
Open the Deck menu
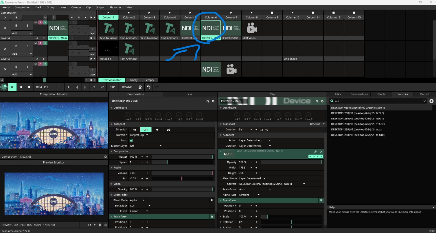click(x=39, y=8)
